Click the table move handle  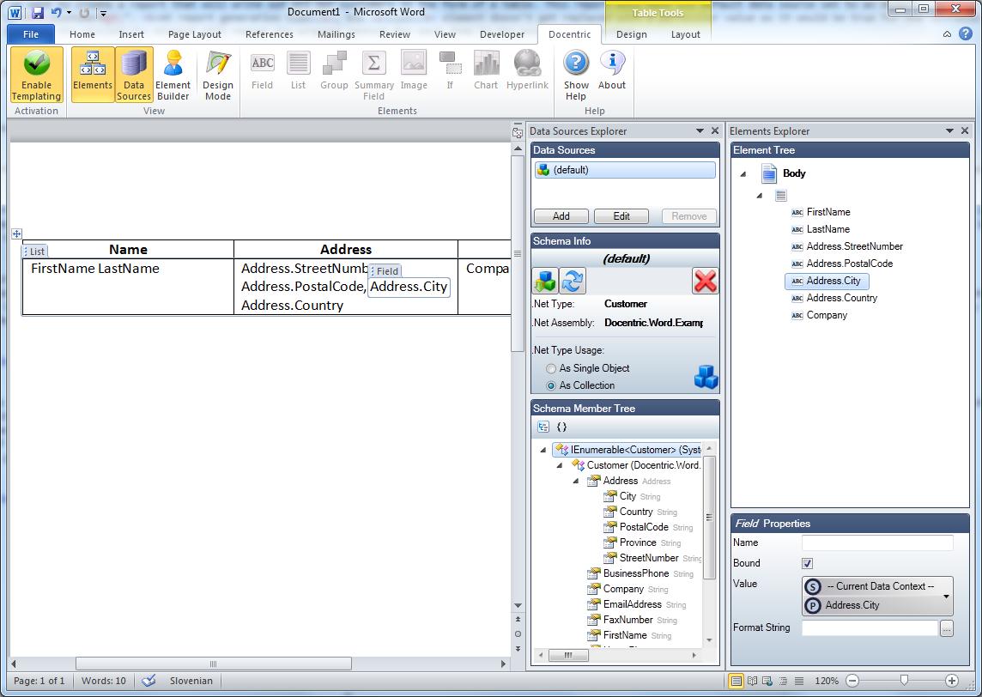coord(17,233)
